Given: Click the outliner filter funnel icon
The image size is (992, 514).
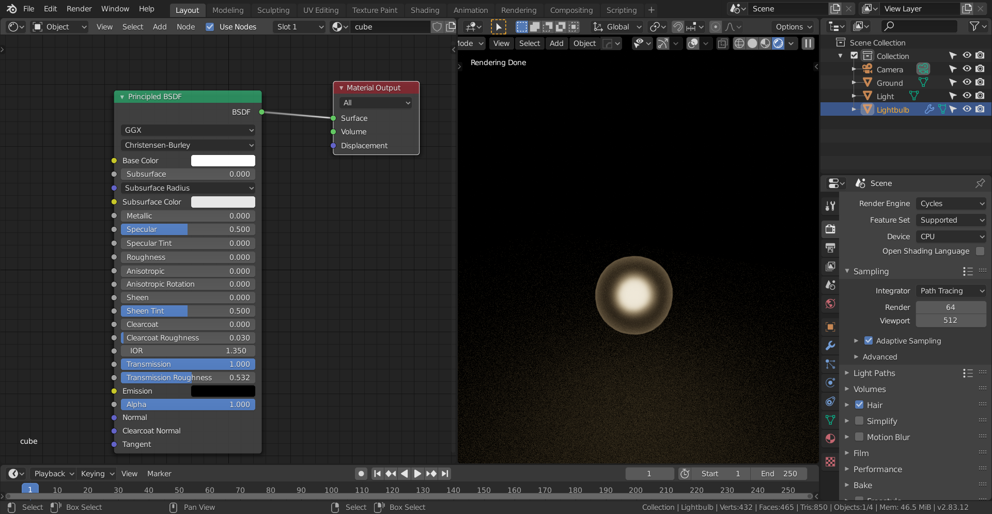Looking at the screenshot, I should 974,26.
